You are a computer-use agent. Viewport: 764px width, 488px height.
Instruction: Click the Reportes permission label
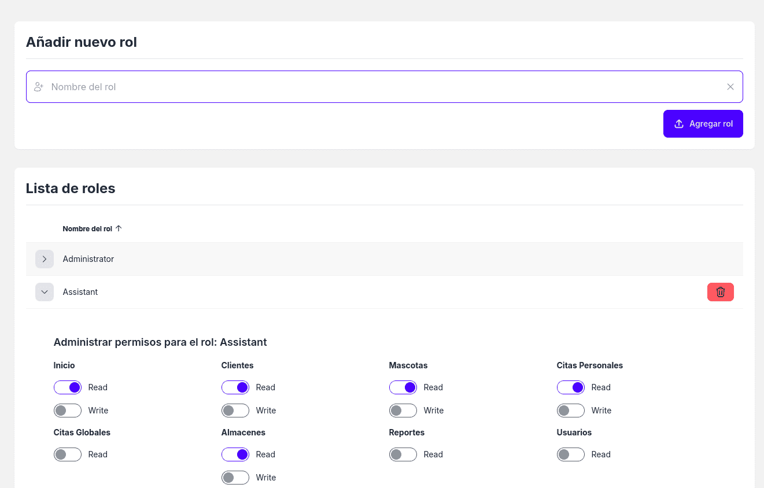(407, 432)
